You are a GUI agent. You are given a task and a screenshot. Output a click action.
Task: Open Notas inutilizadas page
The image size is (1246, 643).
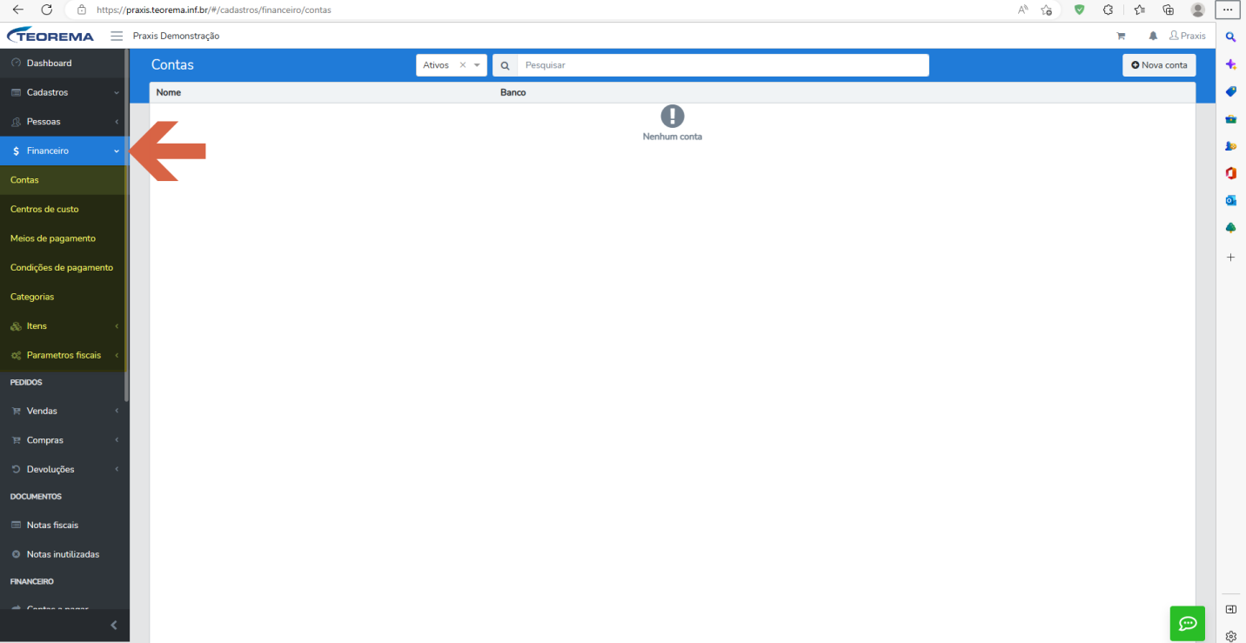[x=64, y=554]
